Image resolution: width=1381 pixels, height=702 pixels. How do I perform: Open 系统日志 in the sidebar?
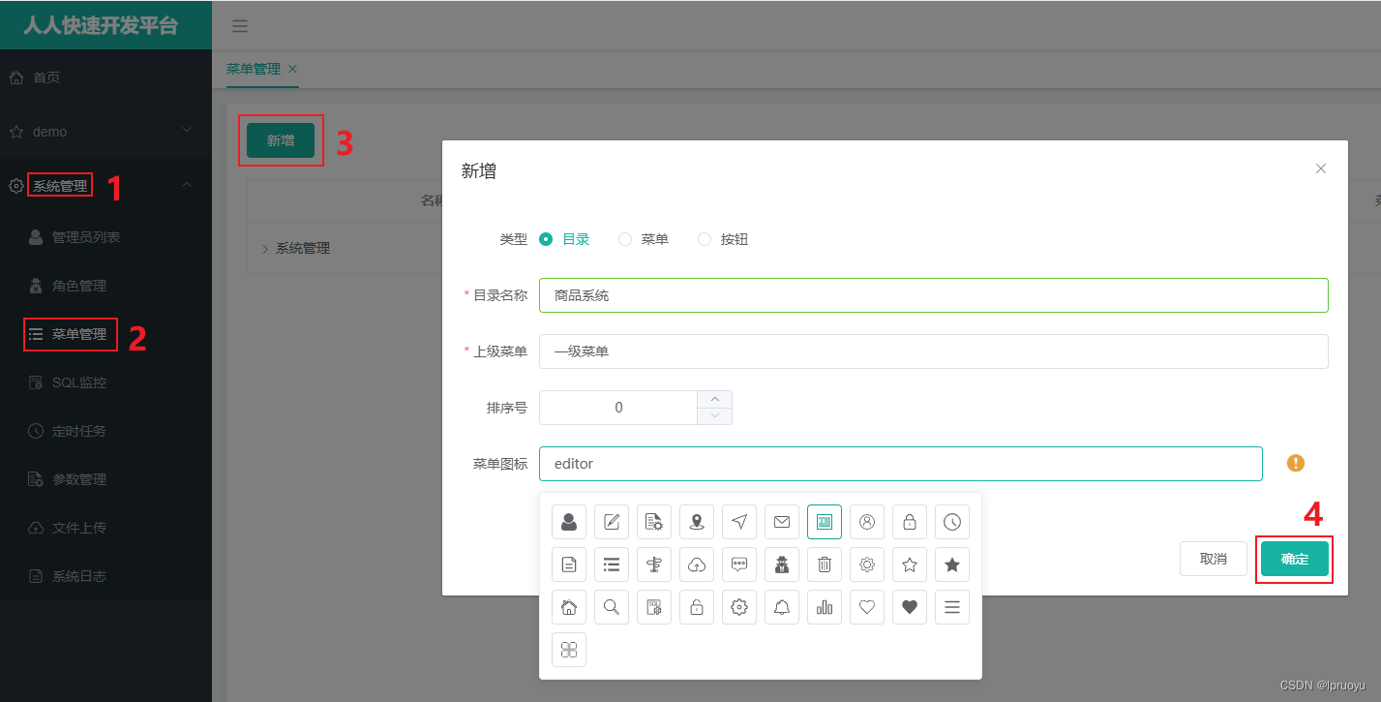point(105,576)
